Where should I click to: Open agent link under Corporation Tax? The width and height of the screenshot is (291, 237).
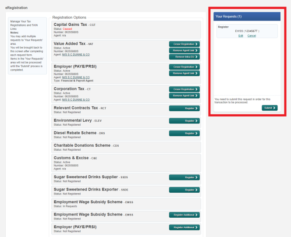click(x=76, y=100)
